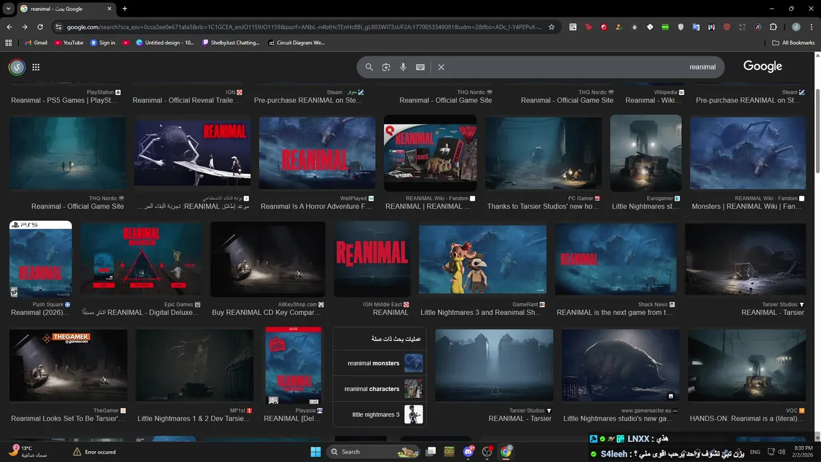Open the WellPlayed Reanimal horror adventure image
This screenshot has height=462, width=821.
coord(317,153)
